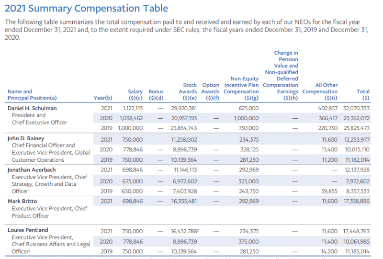This screenshot has height=259, width=383.
Task: Click other compensation value 59,855
Action: pyautogui.click(x=329, y=191)
